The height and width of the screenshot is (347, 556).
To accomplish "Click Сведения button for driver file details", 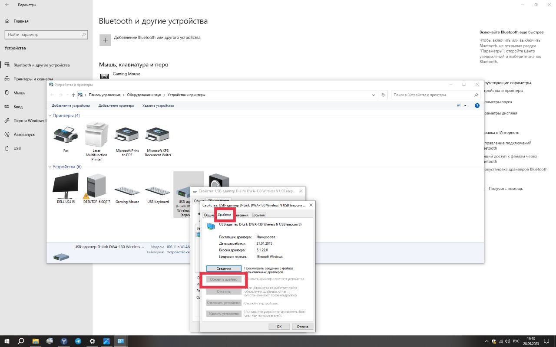I will [224, 269].
